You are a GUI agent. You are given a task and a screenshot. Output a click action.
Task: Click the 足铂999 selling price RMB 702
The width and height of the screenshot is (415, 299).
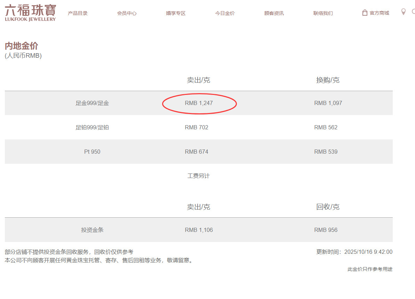point(197,128)
